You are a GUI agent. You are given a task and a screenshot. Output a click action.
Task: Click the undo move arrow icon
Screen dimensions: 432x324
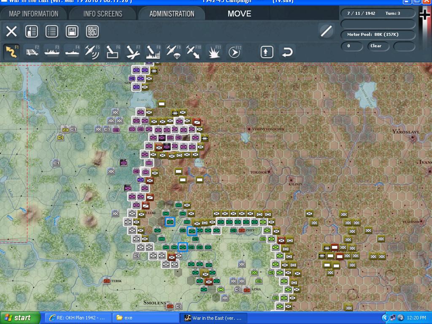coord(287,52)
